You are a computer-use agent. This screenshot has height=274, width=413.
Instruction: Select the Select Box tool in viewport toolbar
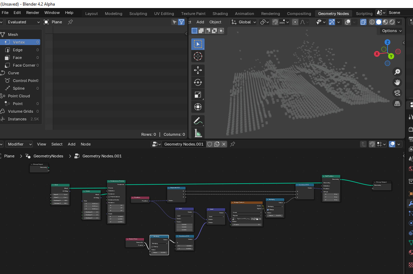coord(198,44)
